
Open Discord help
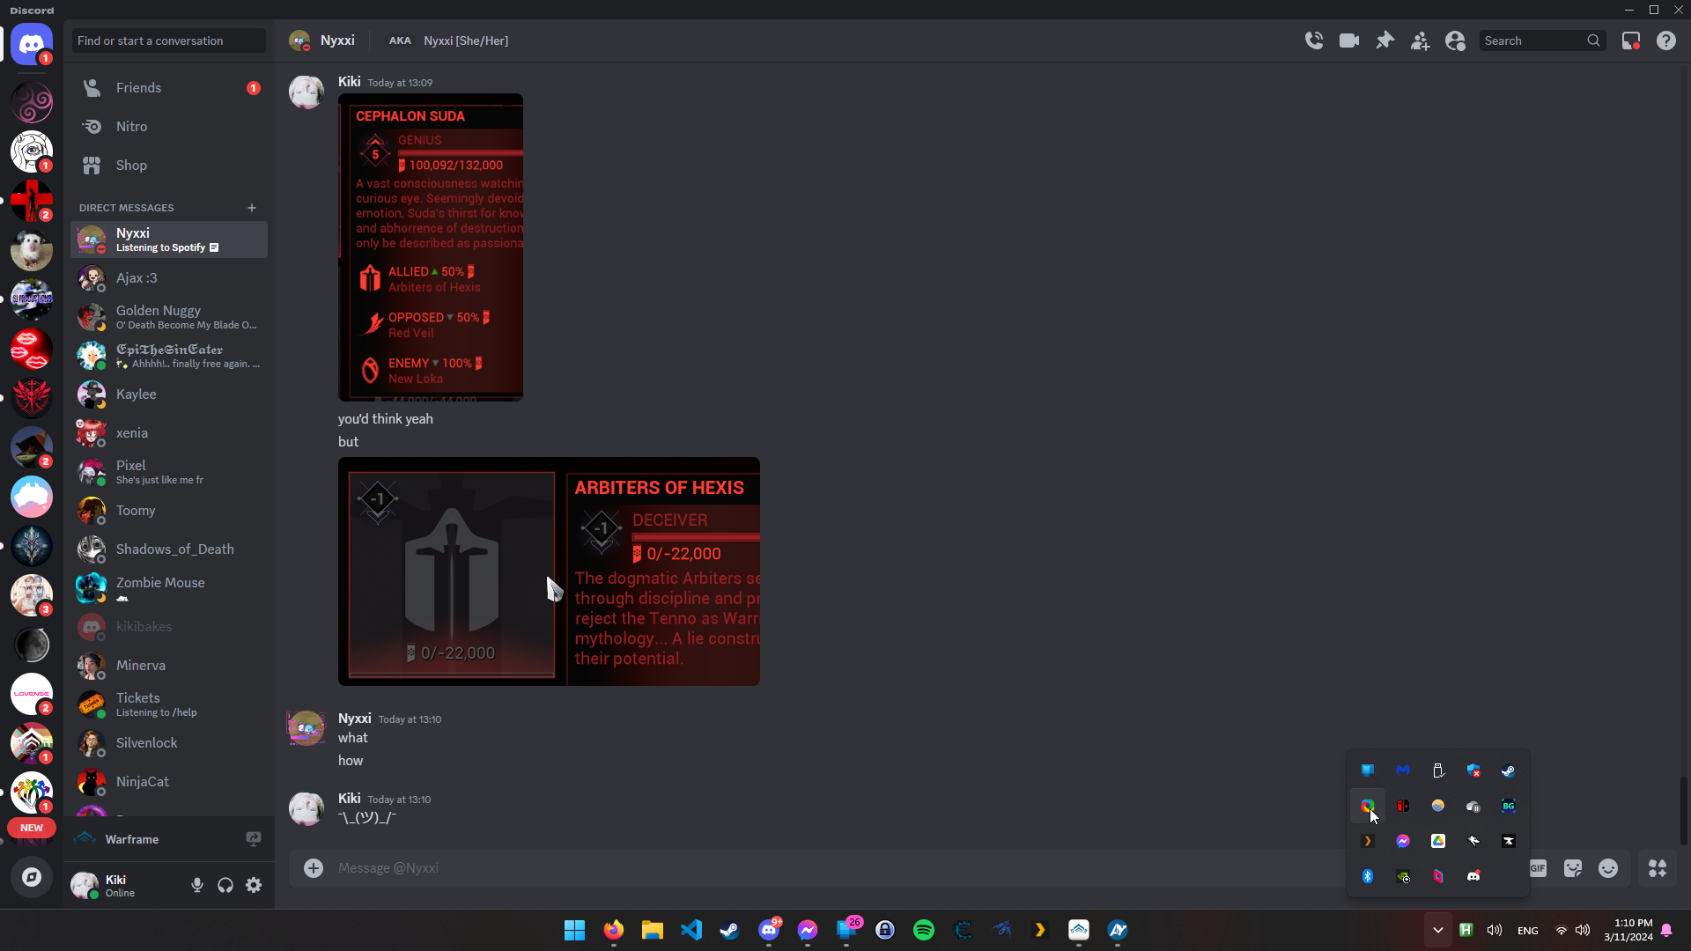pos(1666,41)
